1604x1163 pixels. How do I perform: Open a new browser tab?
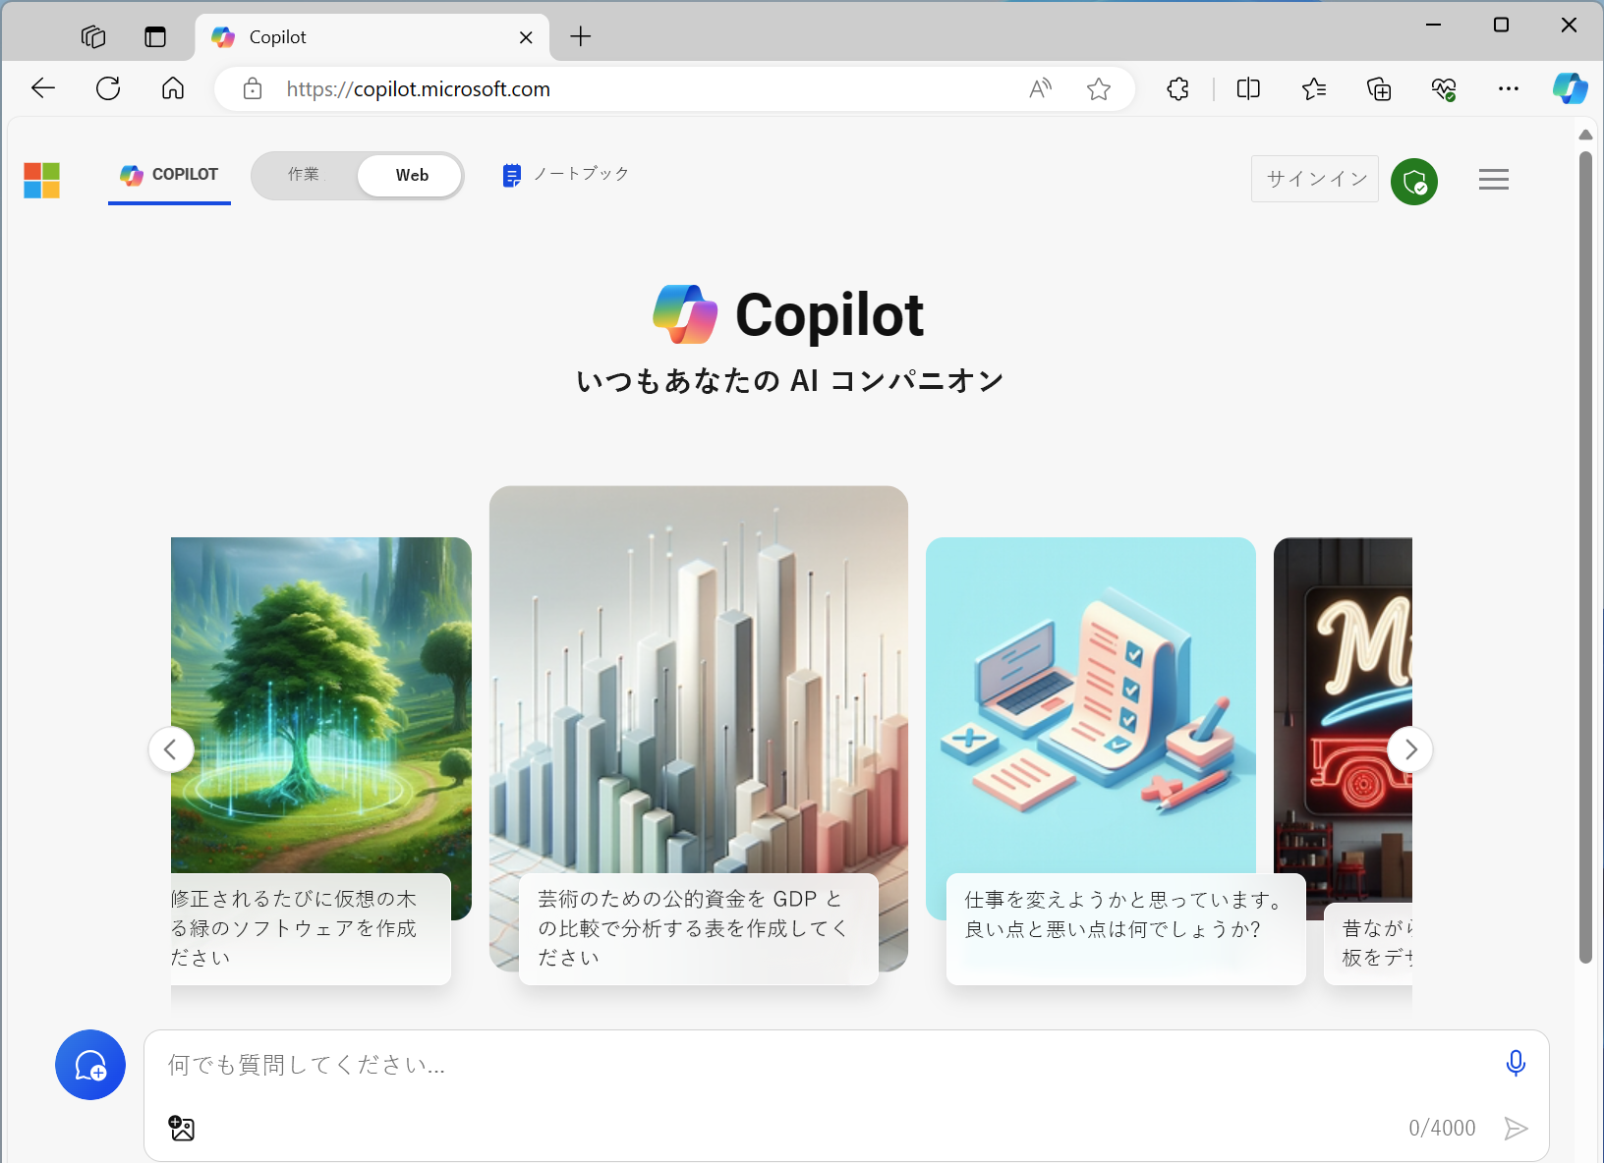[581, 36]
